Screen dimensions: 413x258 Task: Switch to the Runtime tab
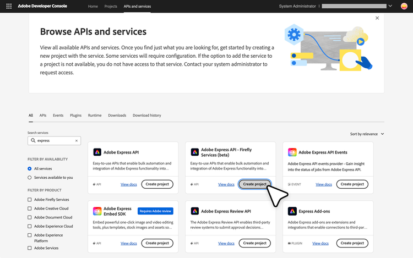(95, 115)
